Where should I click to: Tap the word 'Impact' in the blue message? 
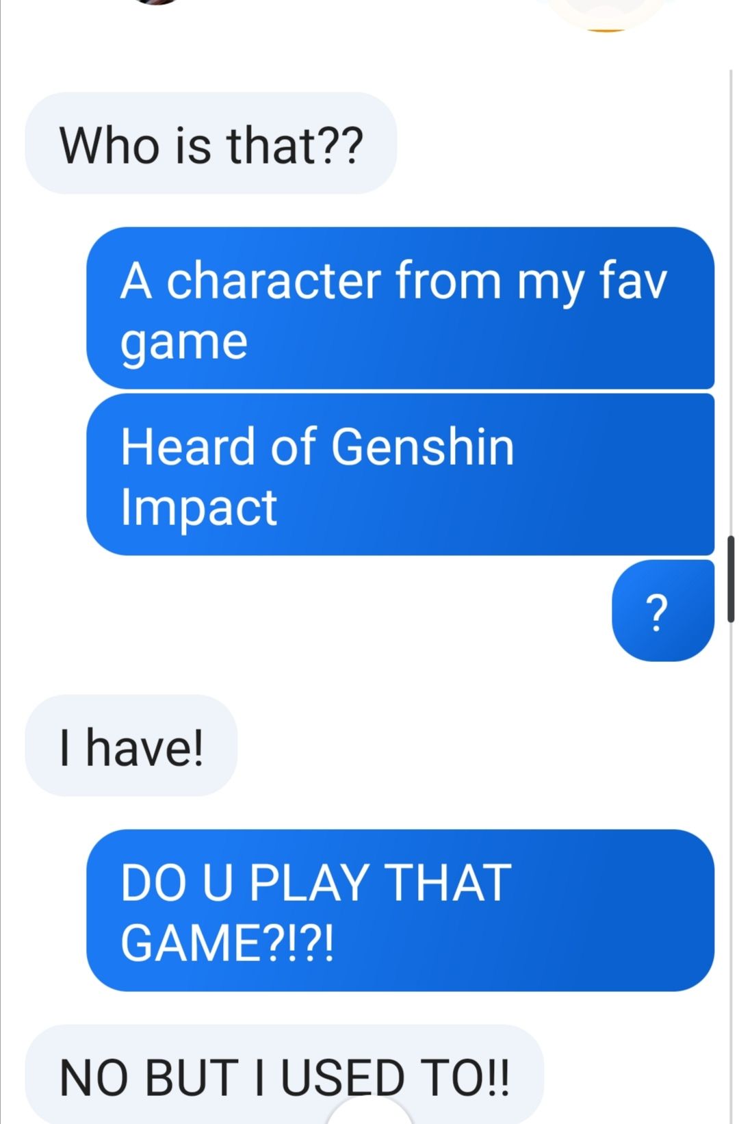(x=199, y=507)
